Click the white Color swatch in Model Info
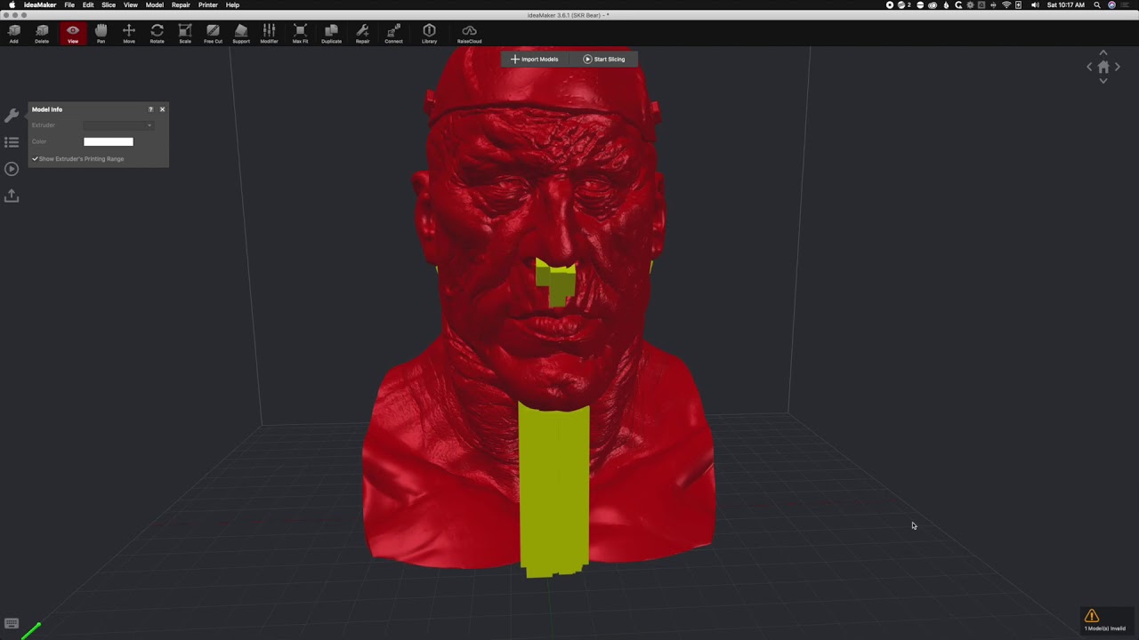 click(x=109, y=141)
